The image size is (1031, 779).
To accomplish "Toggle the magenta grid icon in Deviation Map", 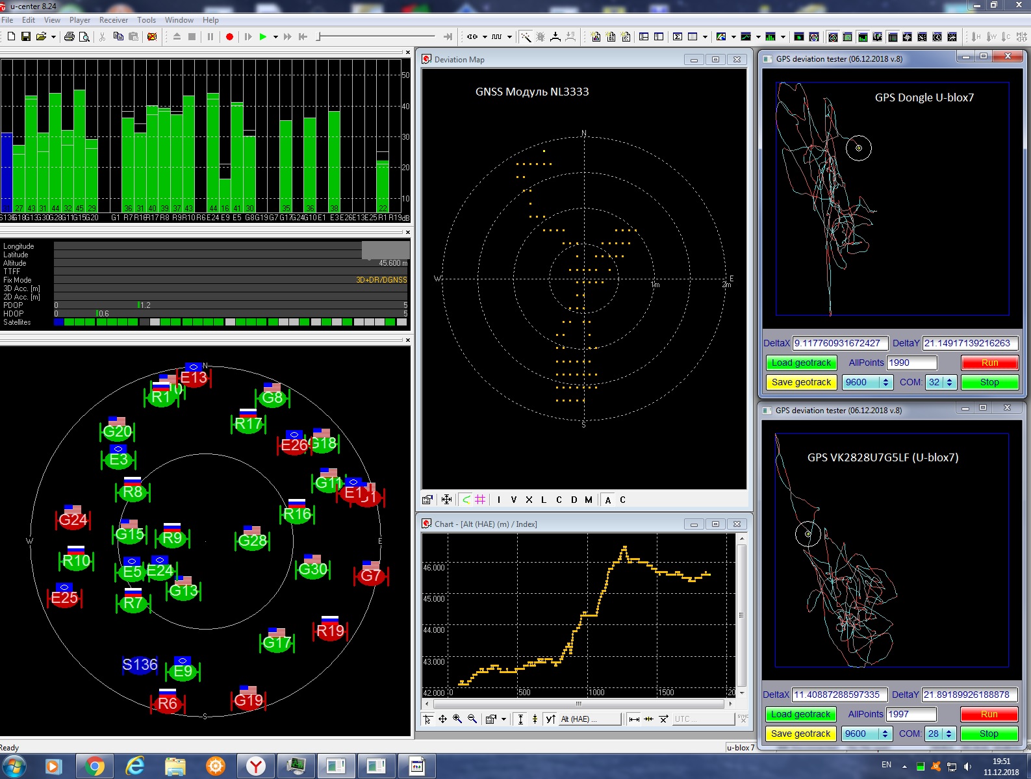I will (480, 500).
